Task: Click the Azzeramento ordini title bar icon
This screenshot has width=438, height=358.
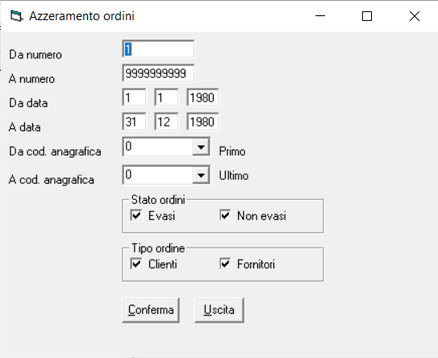Action: (x=16, y=16)
